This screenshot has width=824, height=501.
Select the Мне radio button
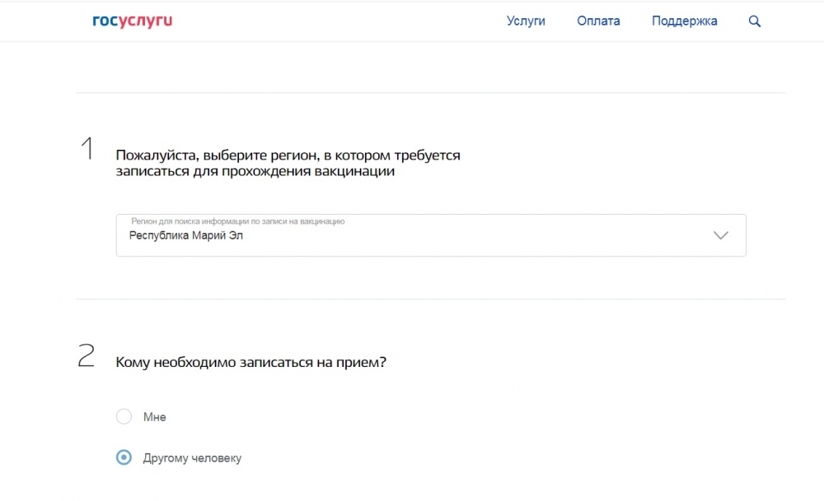pyautogui.click(x=124, y=417)
